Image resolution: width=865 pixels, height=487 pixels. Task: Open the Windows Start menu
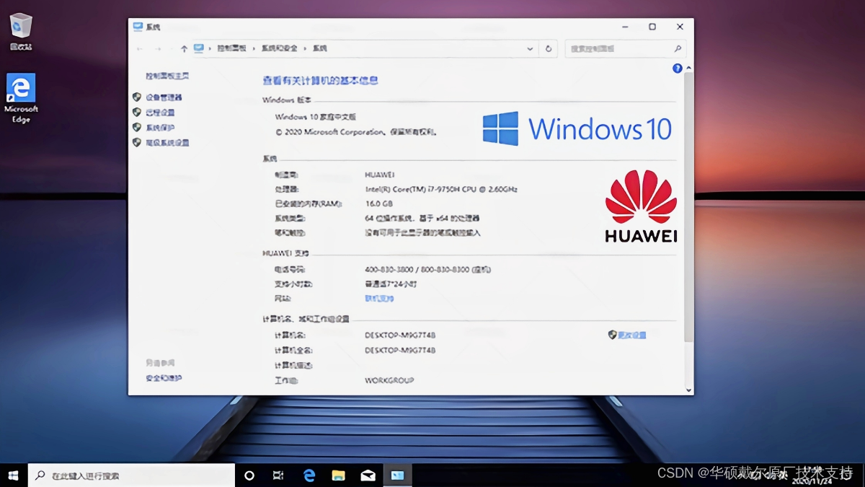pos(13,475)
